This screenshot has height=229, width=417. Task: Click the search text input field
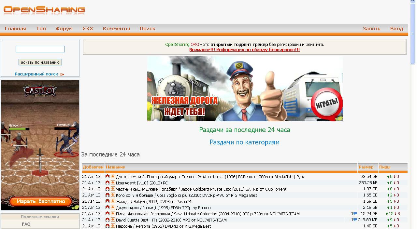(40, 49)
